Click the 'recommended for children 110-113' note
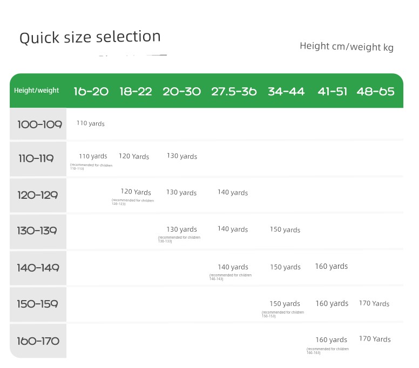Viewport: 419px width, 368px height. tap(91, 166)
